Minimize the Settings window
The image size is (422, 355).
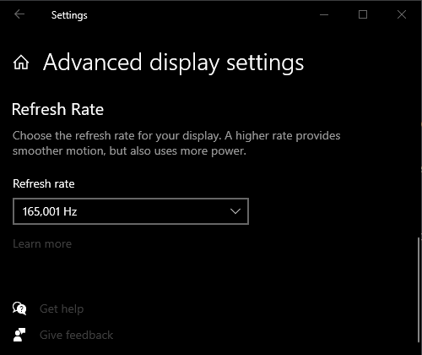coord(324,14)
